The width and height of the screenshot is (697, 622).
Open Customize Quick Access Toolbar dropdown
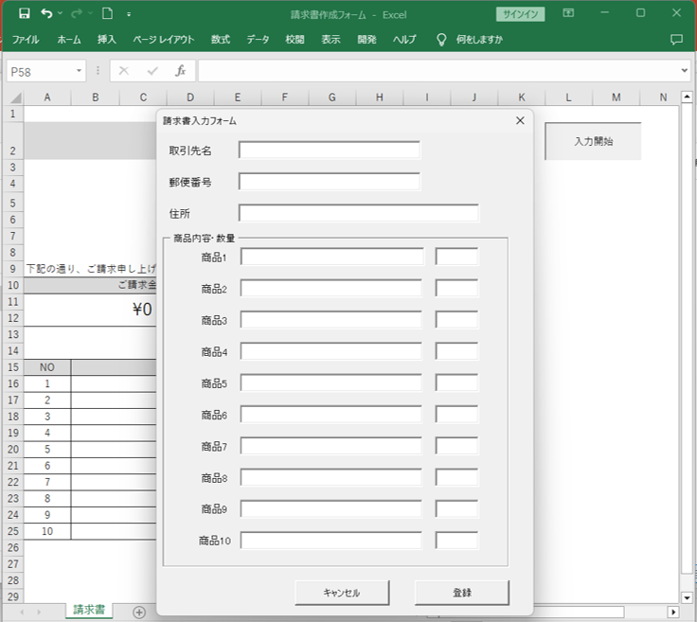pyautogui.click(x=129, y=14)
